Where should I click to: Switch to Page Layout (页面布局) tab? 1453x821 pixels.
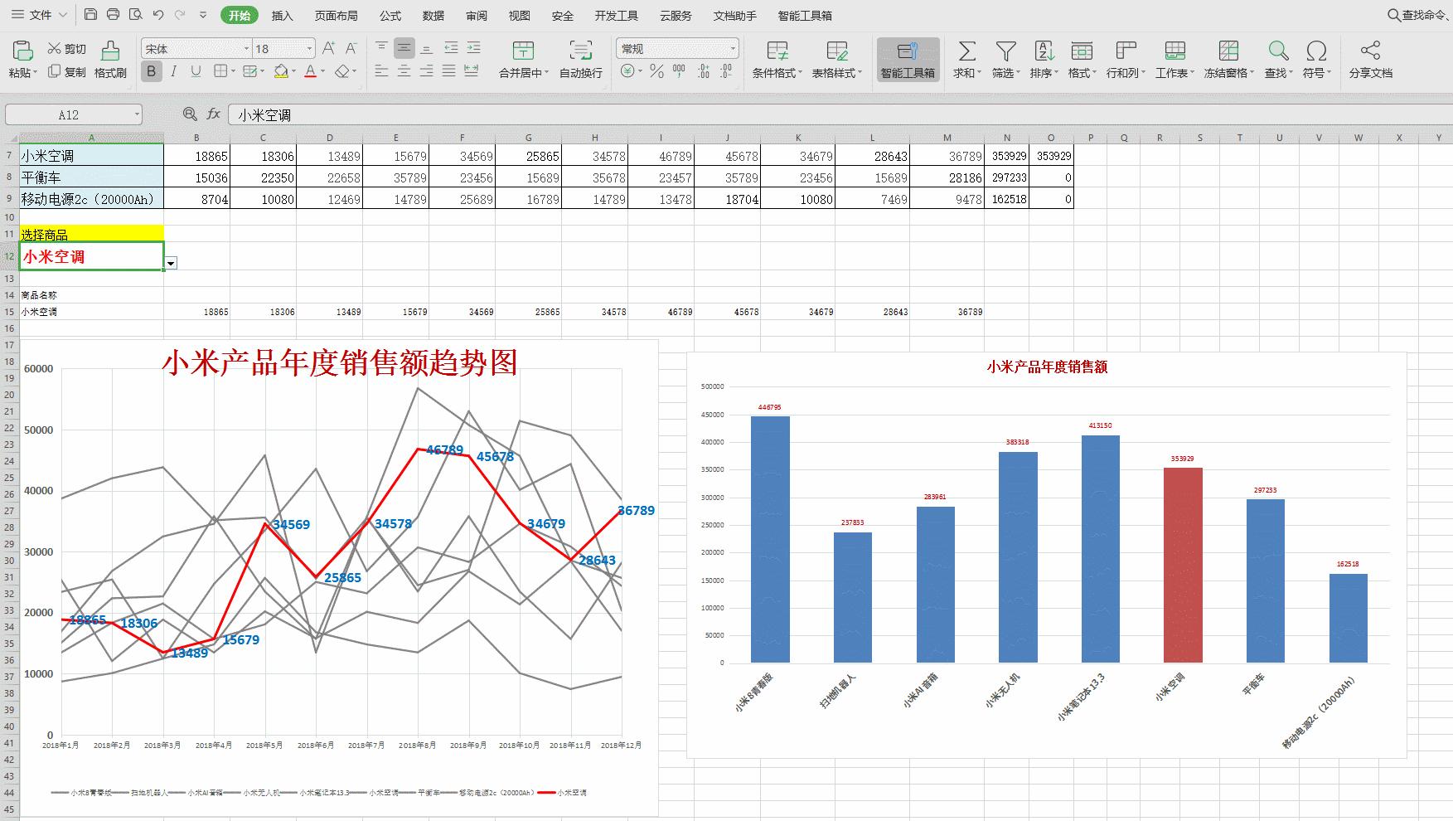tap(336, 16)
